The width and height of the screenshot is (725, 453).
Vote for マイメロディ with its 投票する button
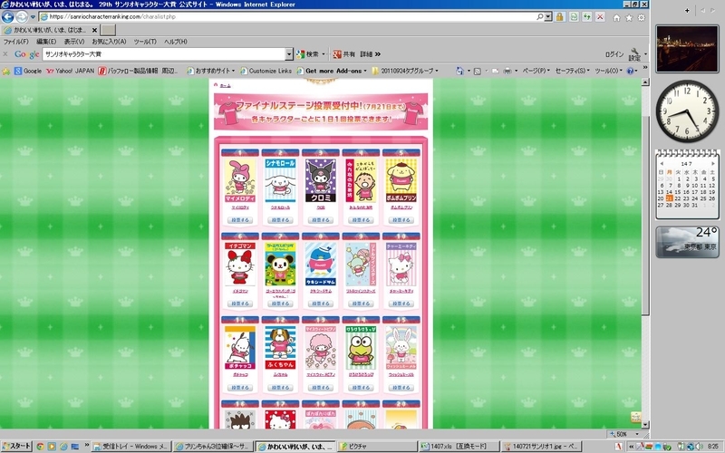pos(240,220)
